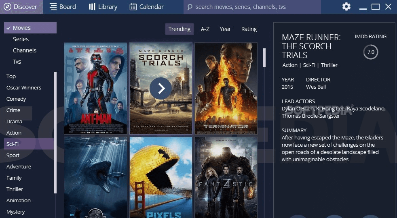
Task: Sort movies by Trending
Action: 179,29
